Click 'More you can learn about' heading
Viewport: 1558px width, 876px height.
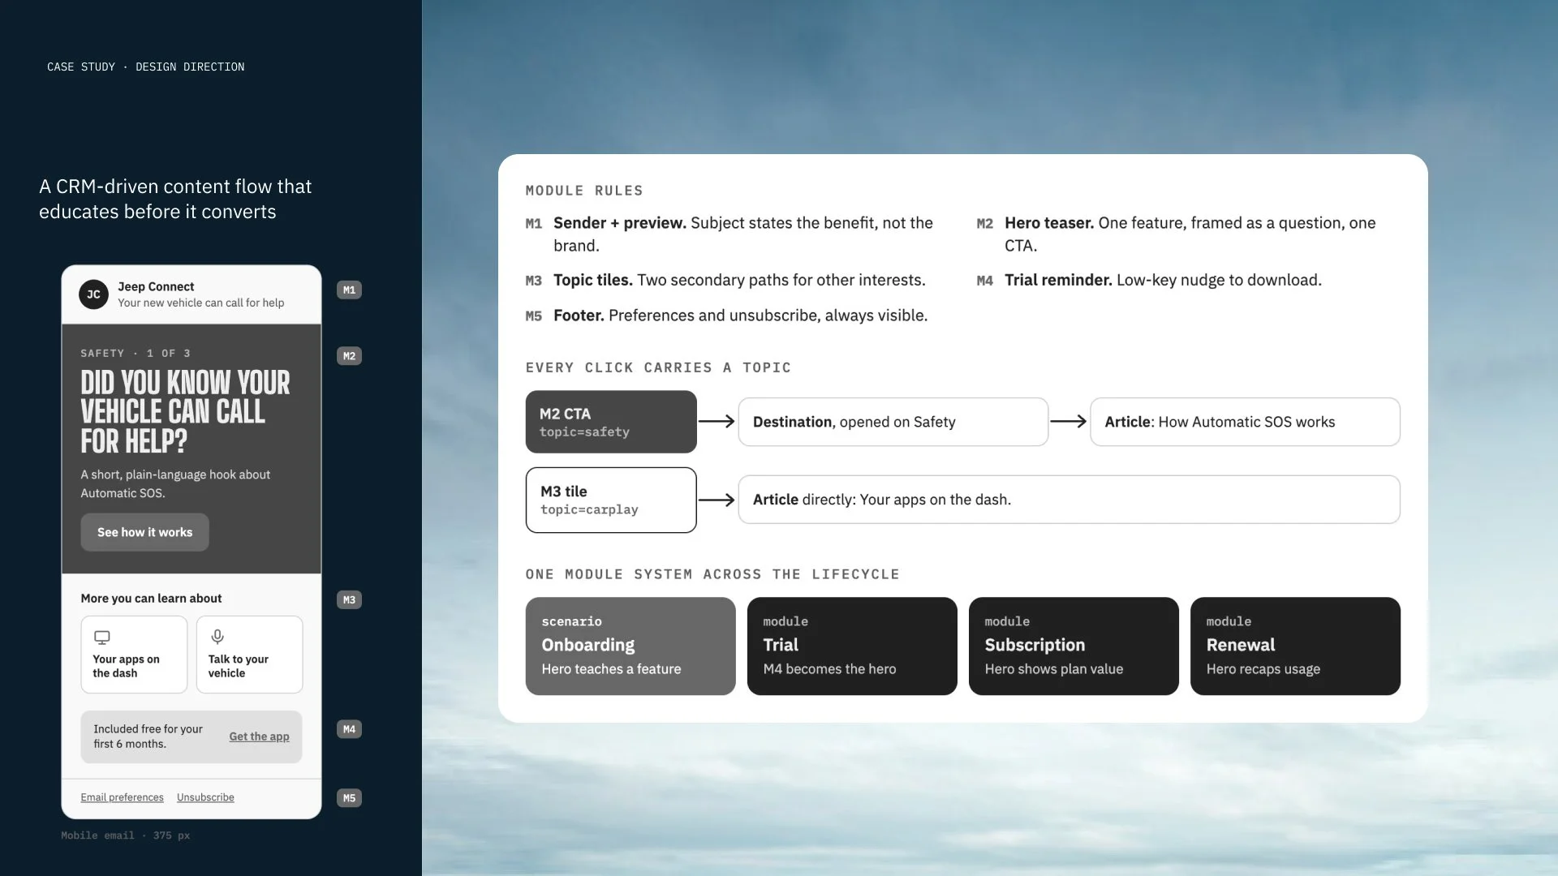(x=151, y=599)
